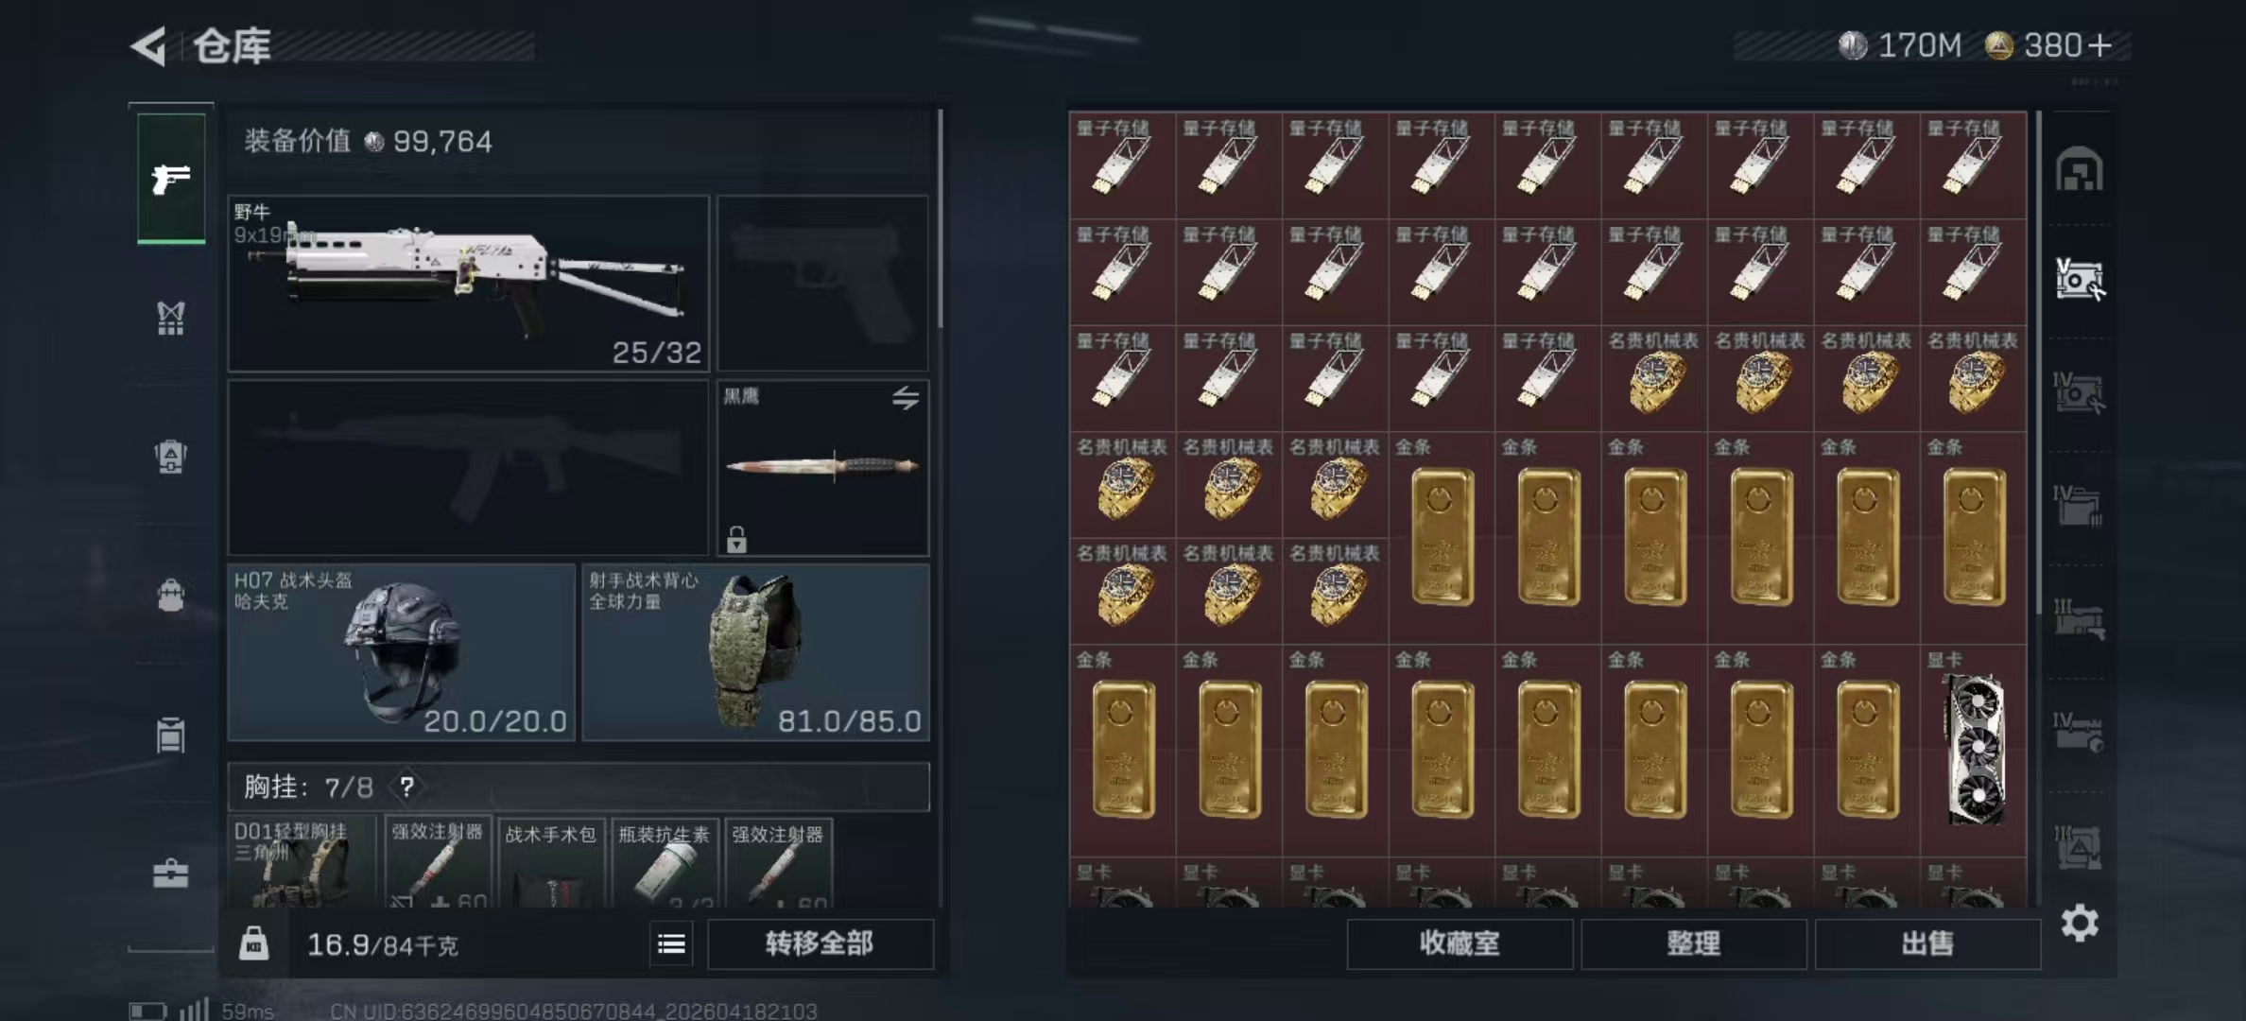Toggle the padlock beside carry weight
This screenshot has height=1021, width=2246.
coord(253,943)
